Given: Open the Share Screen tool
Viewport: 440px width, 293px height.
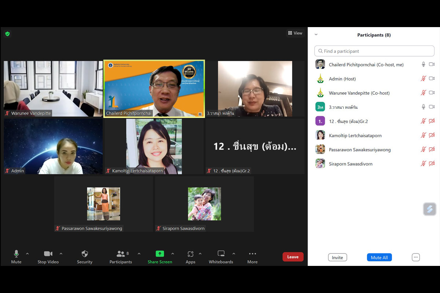Looking at the screenshot, I should [160, 254].
